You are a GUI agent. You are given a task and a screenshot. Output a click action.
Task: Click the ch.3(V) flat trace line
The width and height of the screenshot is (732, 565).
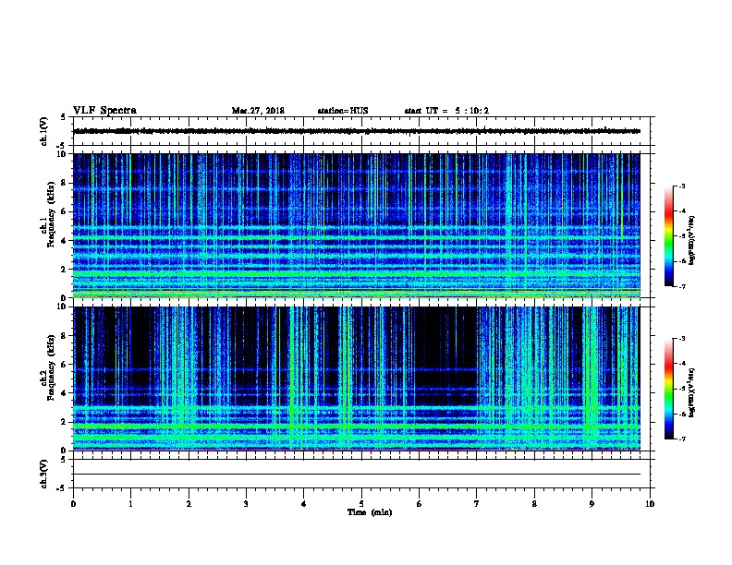click(357, 475)
